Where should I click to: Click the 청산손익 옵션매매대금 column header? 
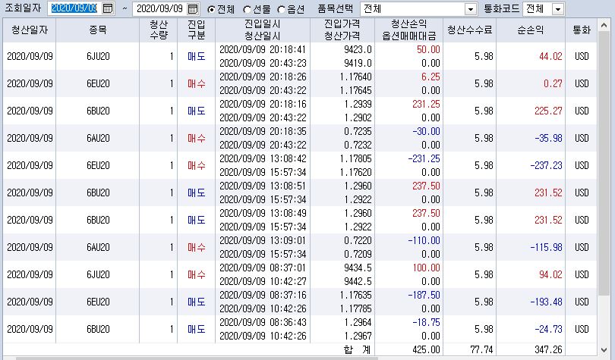click(408, 30)
